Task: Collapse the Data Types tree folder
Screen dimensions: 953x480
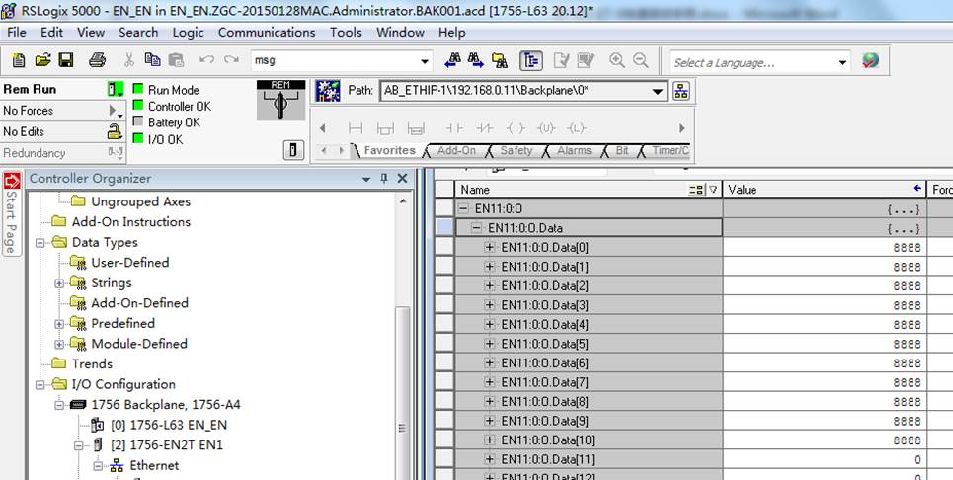Action: [x=40, y=242]
